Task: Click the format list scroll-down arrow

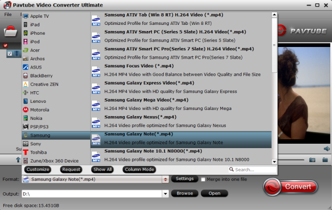Action: [x=274, y=162]
